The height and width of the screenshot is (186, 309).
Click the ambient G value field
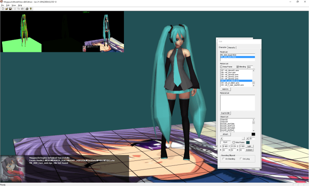(233, 150)
